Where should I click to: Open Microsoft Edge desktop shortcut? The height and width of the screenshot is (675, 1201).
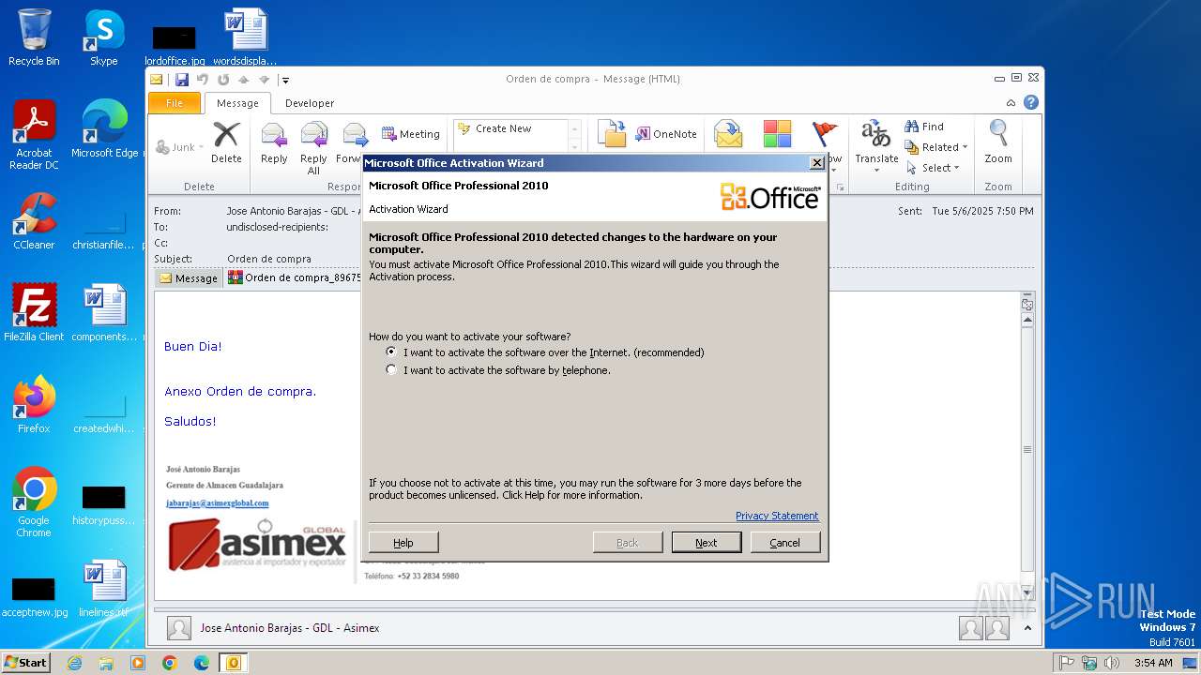click(104, 128)
